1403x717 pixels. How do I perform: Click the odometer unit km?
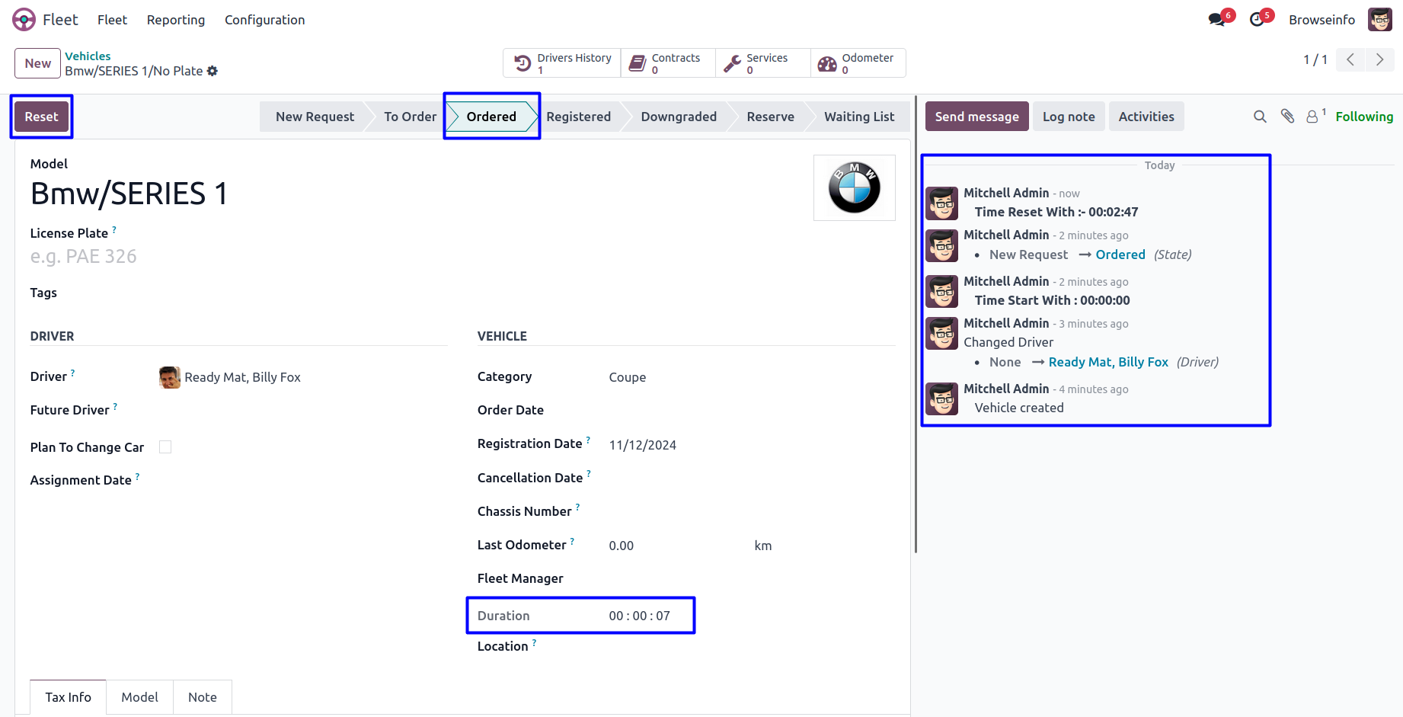point(763,546)
